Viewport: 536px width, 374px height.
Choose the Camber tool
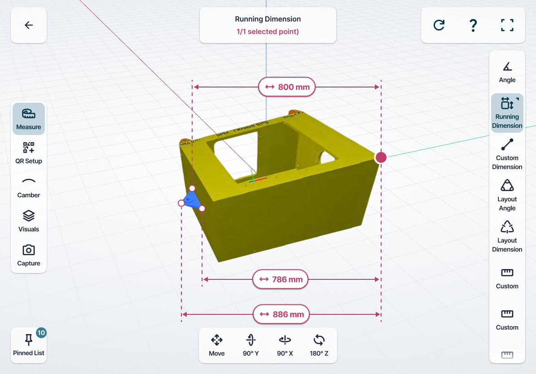(29, 187)
